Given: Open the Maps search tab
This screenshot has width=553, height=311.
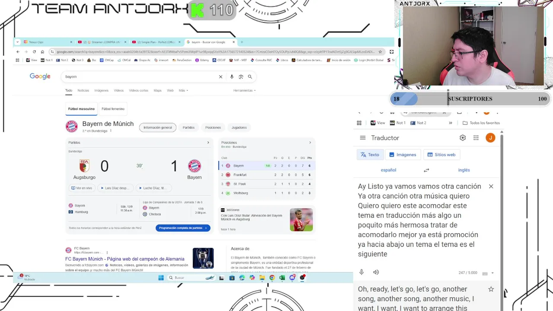Looking at the screenshot, I should tap(157, 90).
